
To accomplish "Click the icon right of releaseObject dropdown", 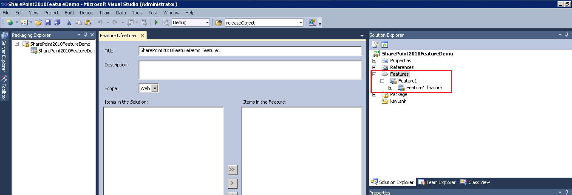I will (312, 22).
